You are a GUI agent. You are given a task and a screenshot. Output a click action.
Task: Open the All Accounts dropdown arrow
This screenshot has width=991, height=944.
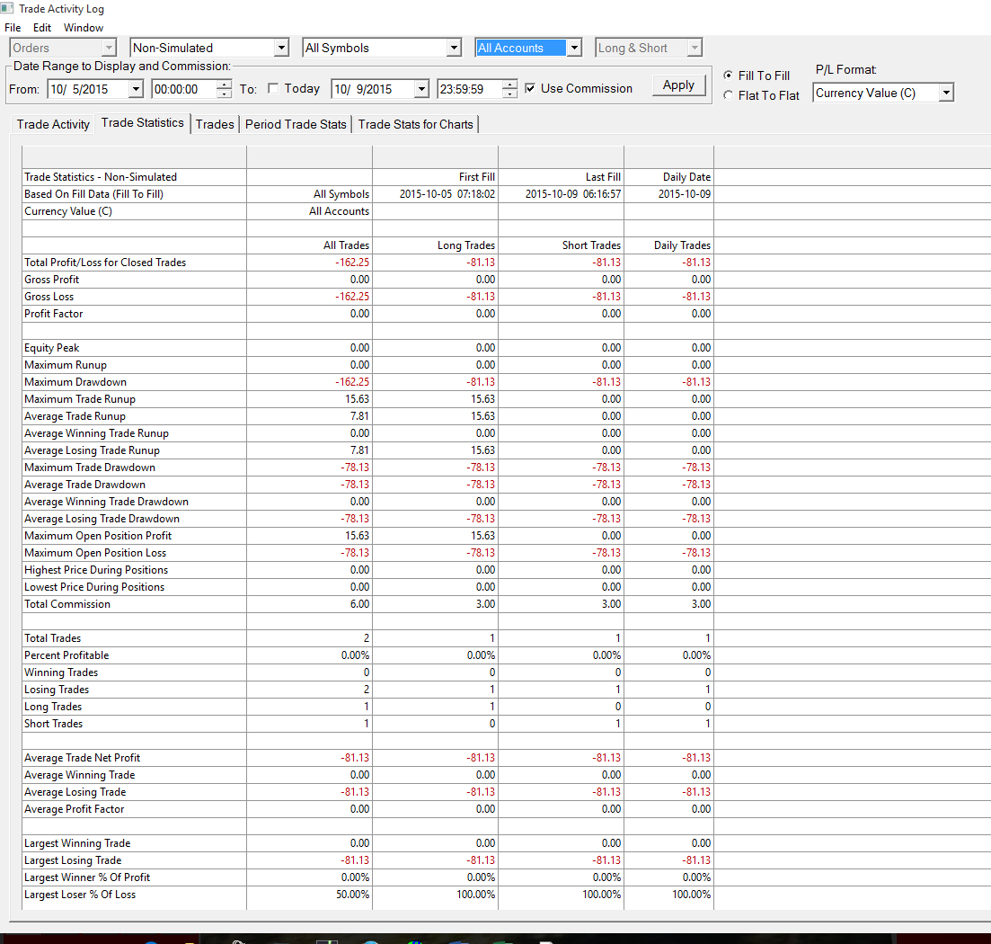pyautogui.click(x=574, y=48)
